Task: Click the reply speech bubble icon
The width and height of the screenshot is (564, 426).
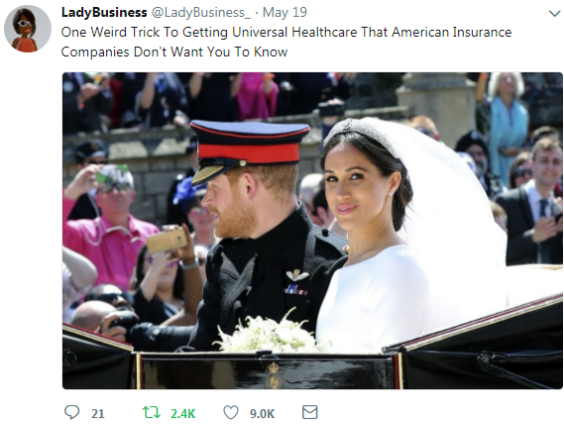Action: tap(71, 412)
